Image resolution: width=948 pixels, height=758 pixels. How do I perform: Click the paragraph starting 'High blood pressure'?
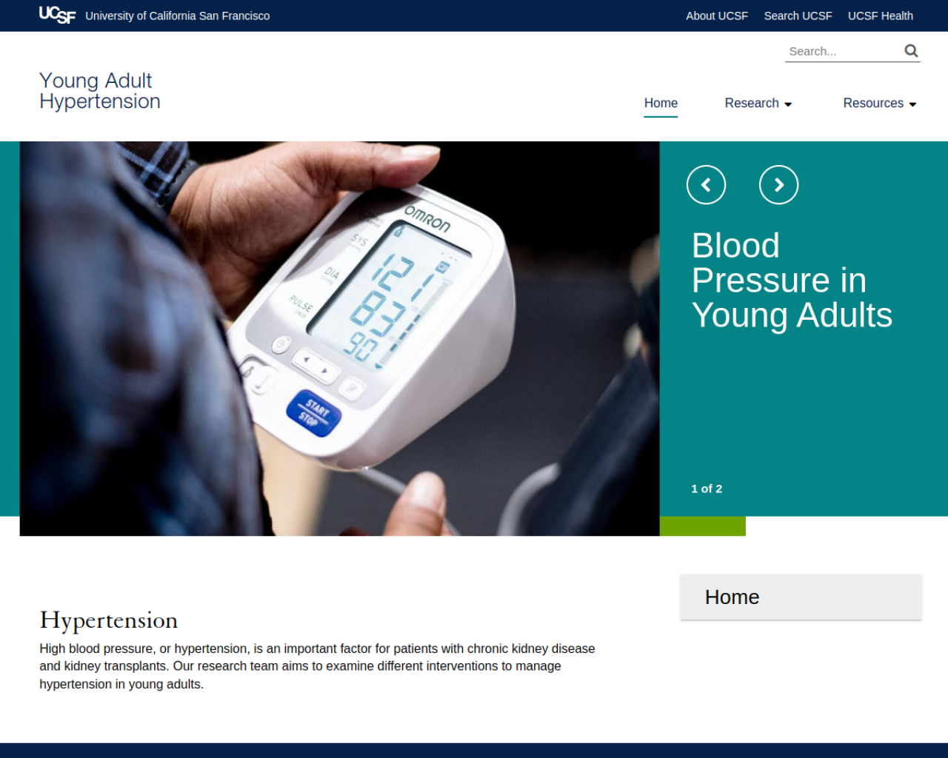tap(317, 666)
